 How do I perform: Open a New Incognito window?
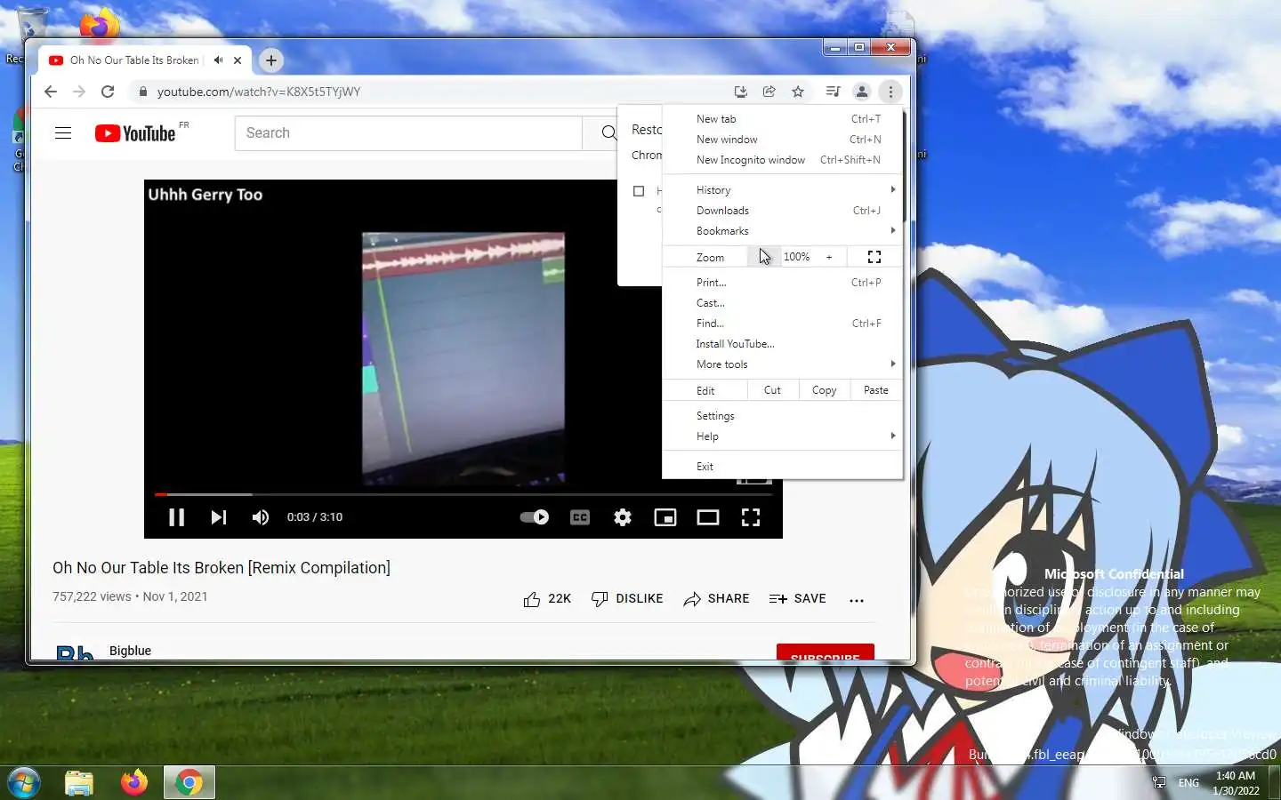(782, 160)
